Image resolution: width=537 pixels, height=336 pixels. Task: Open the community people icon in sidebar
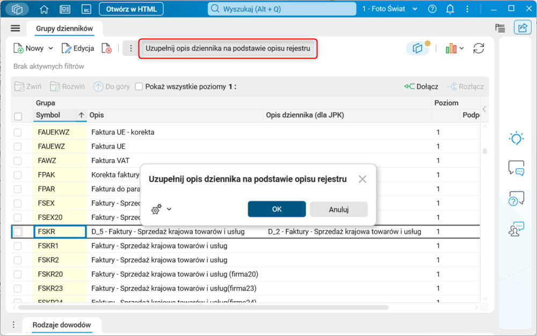pos(516,229)
